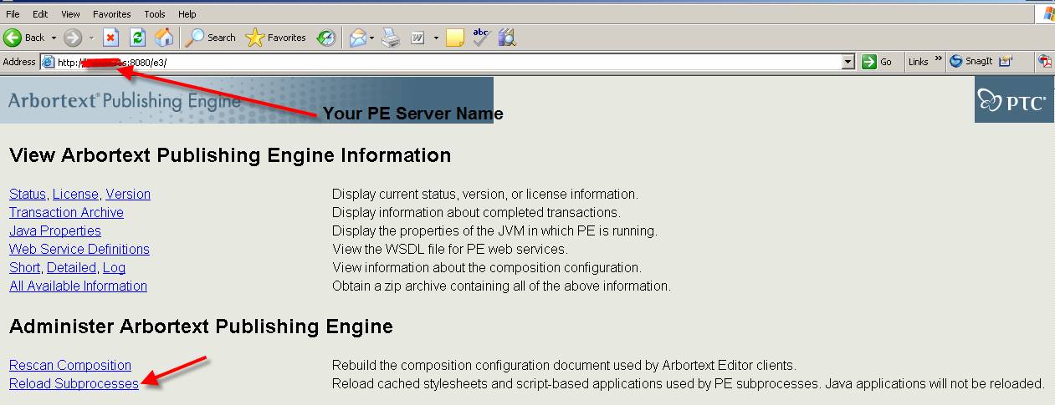Click the Mail envelope icon
The image size is (1055, 405).
point(357,38)
